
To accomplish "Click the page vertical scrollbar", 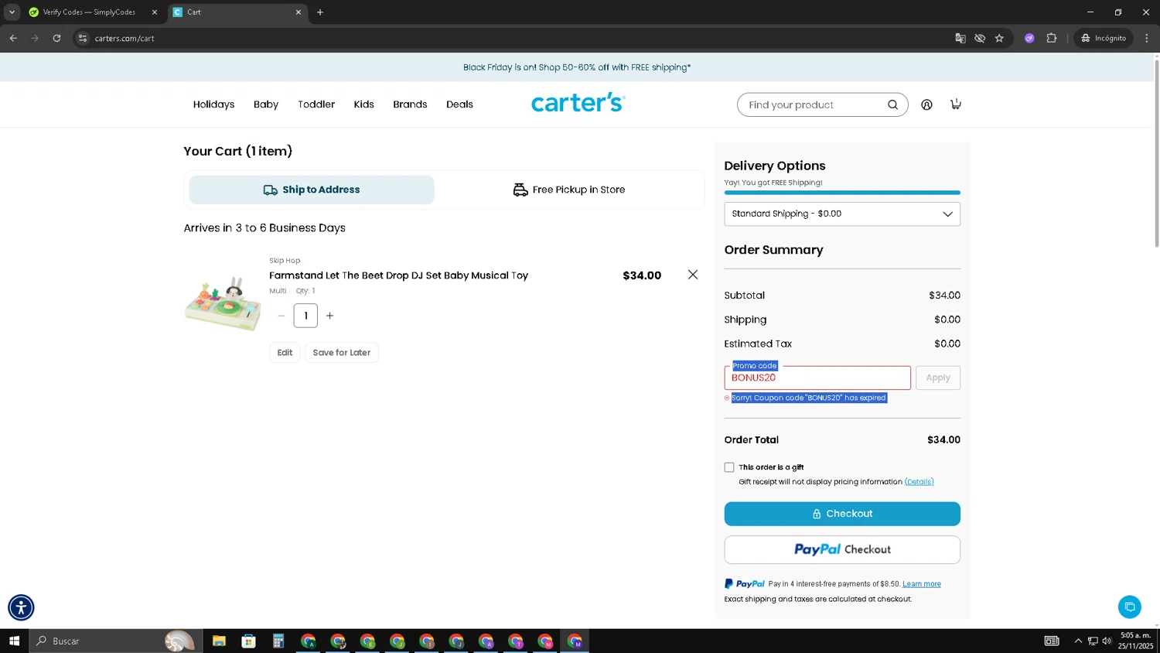I will (1156, 155).
